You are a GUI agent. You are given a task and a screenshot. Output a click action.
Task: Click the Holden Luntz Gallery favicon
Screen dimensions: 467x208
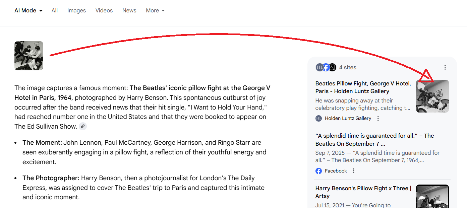coord(318,118)
